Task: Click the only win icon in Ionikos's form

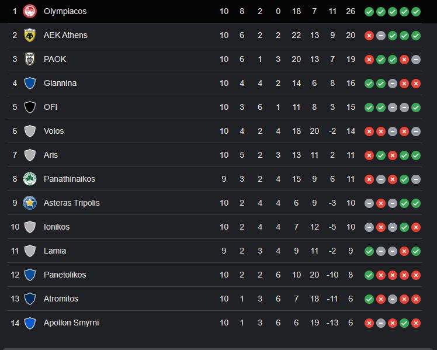Action: point(404,227)
